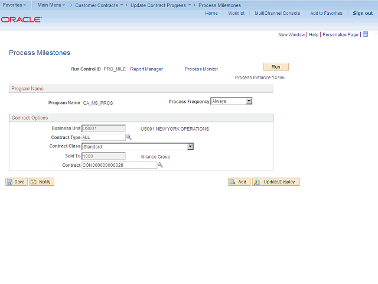Screen dimensions: 378x284
Task: Open the Update Contract Progress breadcrumb
Action: pyautogui.click(x=160, y=5)
